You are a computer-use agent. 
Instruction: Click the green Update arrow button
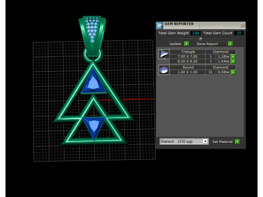pos(186,44)
